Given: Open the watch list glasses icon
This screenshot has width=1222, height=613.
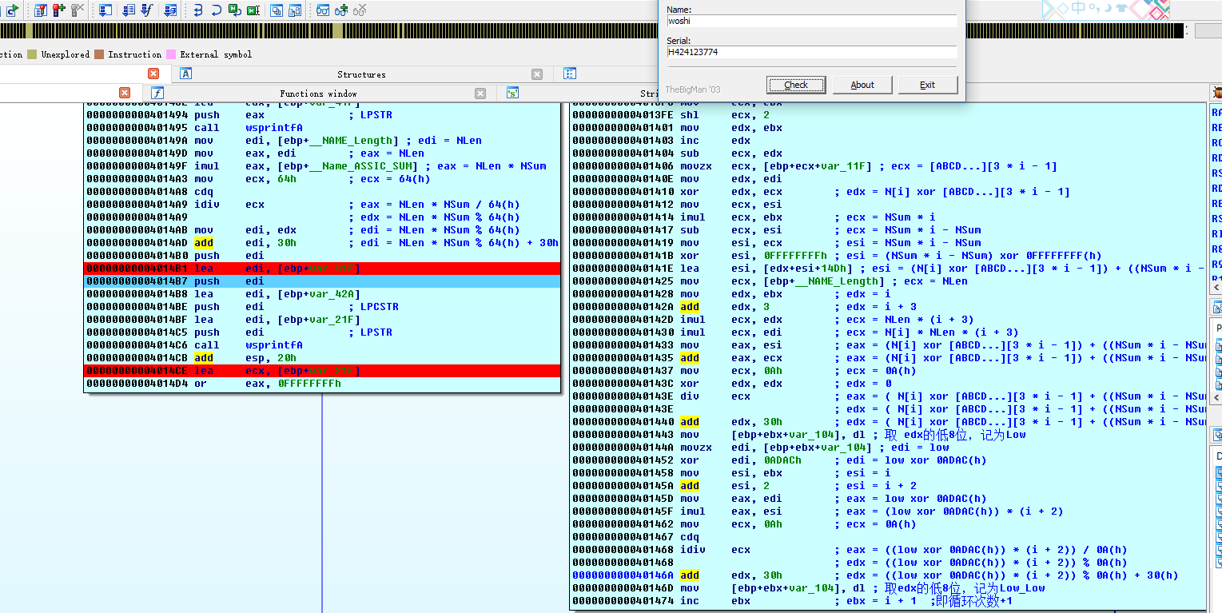Looking at the screenshot, I should point(323,10).
